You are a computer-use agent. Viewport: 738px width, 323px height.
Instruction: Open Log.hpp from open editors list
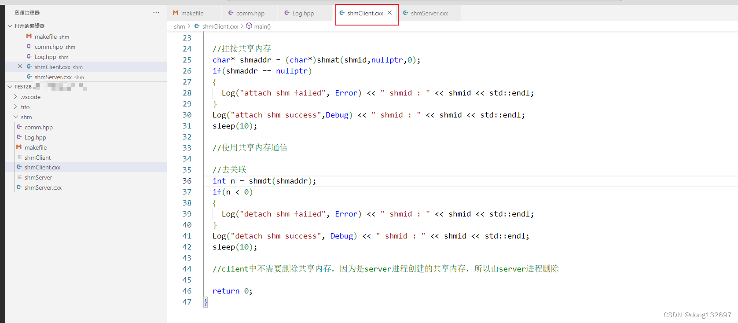pos(86,57)
